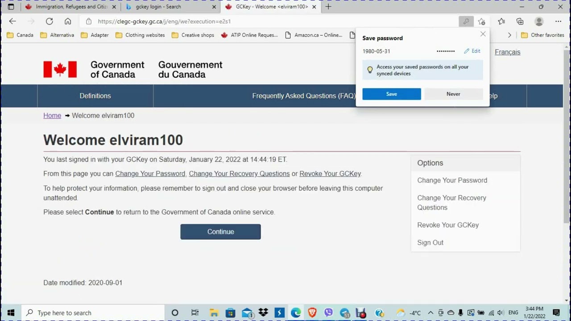Sign Out from the Options panel
The height and width of the screenshot is (321, 571).
click(430, 243)
